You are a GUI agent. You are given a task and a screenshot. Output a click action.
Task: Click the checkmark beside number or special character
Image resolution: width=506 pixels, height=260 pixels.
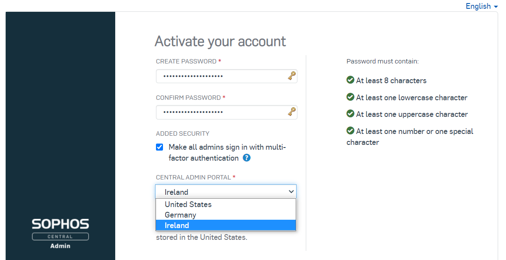(x=350, y=130)
